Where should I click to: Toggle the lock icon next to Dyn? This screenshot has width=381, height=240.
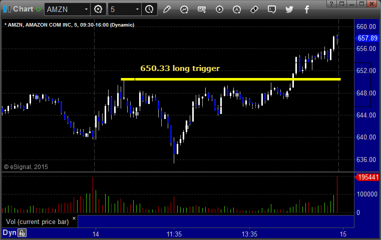pos(22,233)
